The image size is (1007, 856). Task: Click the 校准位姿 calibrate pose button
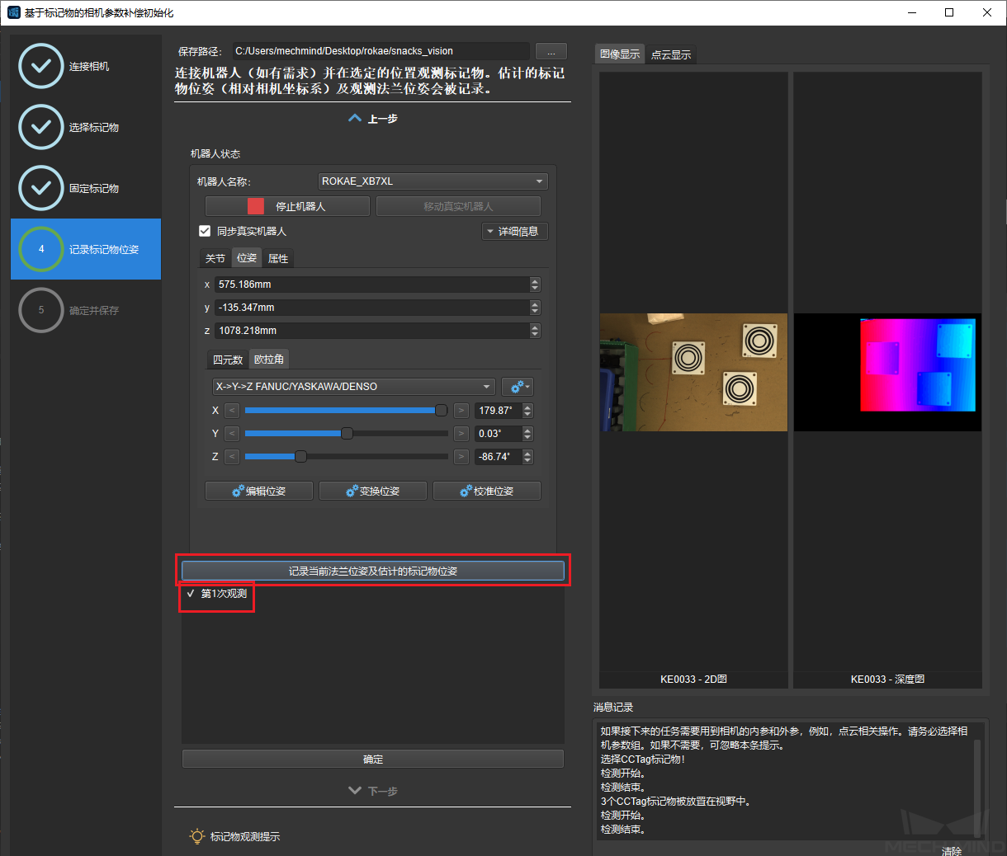[x=486, y=491]
